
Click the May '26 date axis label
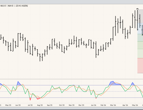(135, 105)
